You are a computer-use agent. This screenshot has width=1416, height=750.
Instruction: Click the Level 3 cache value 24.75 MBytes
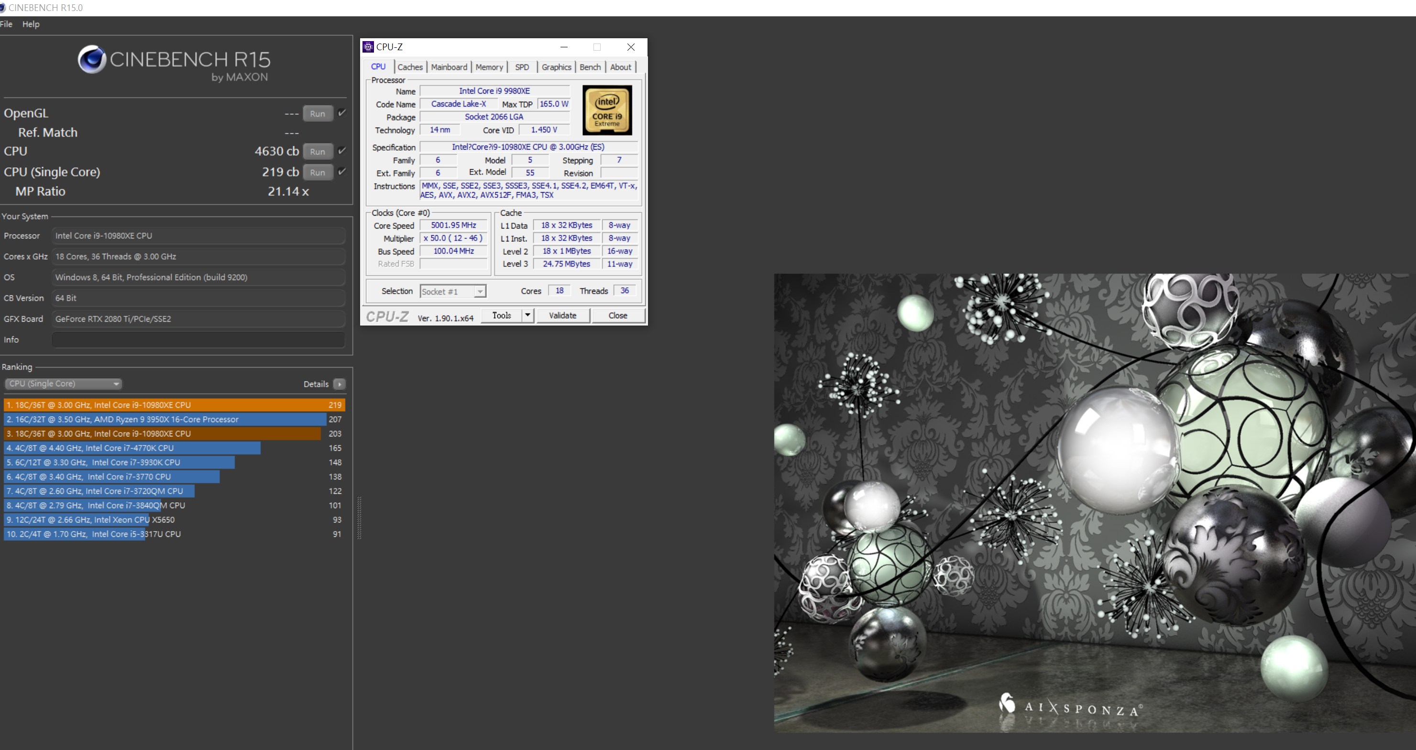point(567,264)
